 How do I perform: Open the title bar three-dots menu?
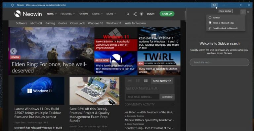coord(224,5)
